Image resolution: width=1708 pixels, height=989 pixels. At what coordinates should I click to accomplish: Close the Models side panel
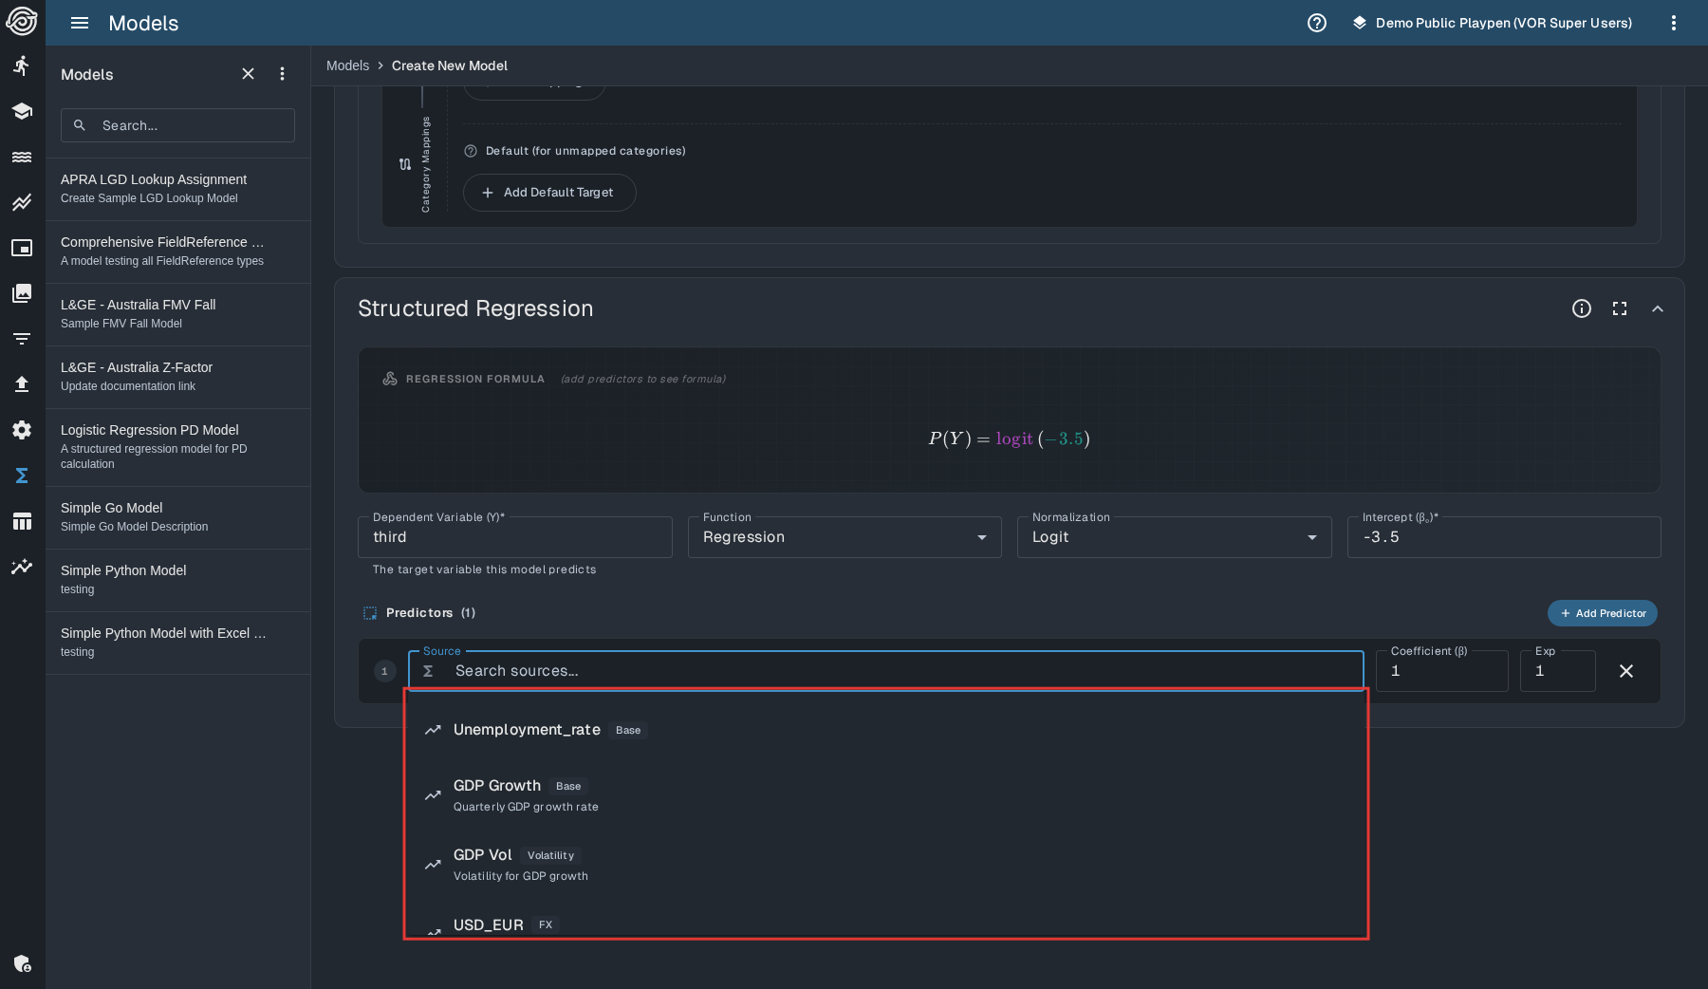[248, 74]
